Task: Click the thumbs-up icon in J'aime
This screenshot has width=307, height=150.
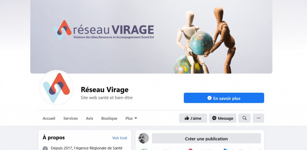Action: 187,118
